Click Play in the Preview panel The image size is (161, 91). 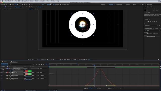click(152, 21)
